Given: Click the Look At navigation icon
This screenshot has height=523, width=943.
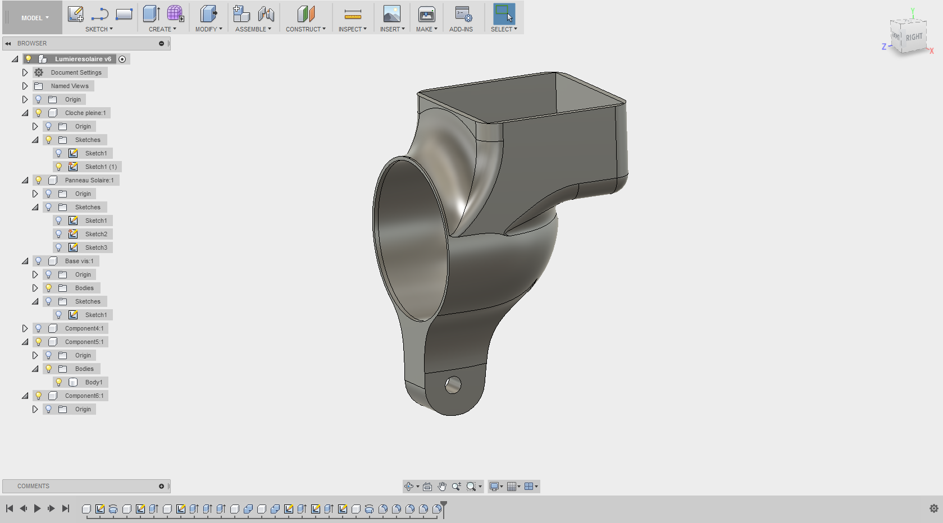Looking at the screenshot, I should pos(427,487).
